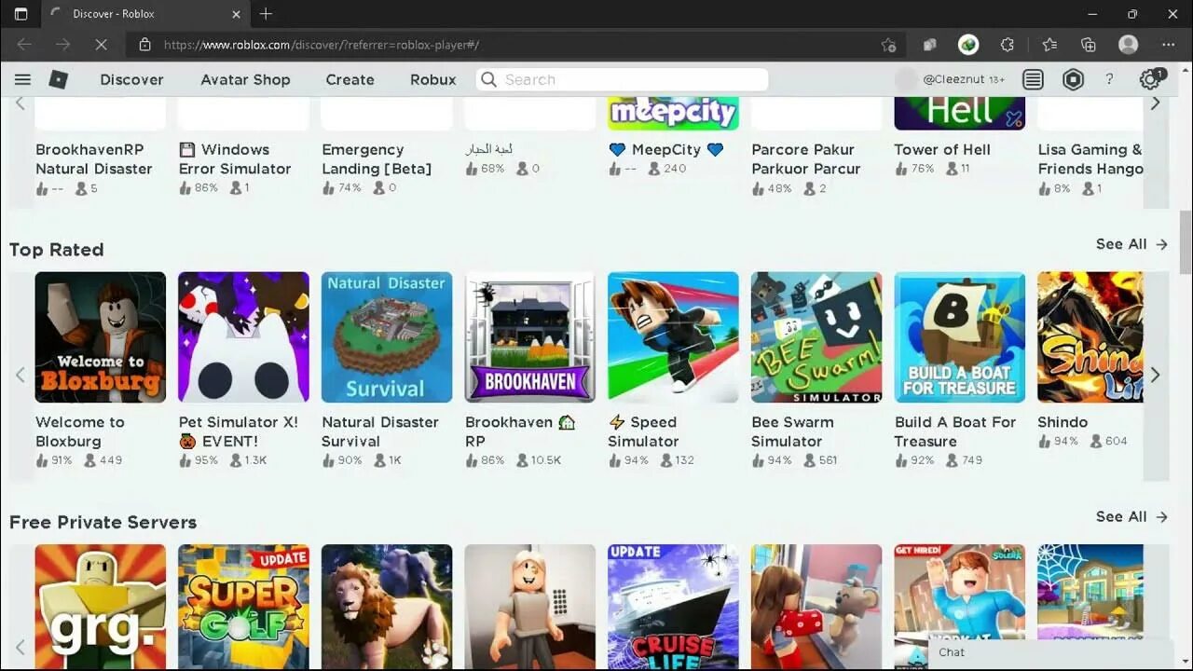Viewport: 1193px width, 671px height.
Task: Open the Create page
Action: (350, 79)
